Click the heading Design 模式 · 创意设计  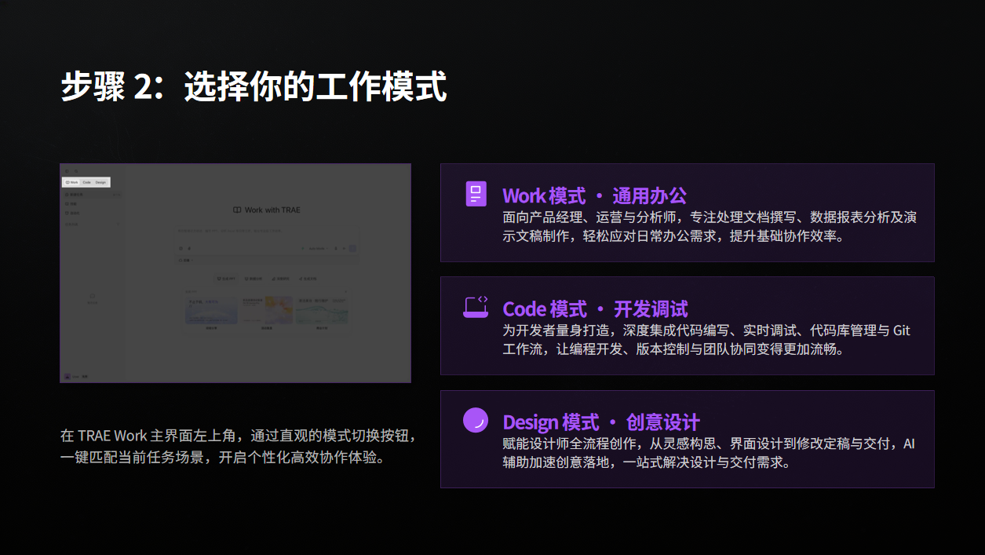click(x=601, y=421)
